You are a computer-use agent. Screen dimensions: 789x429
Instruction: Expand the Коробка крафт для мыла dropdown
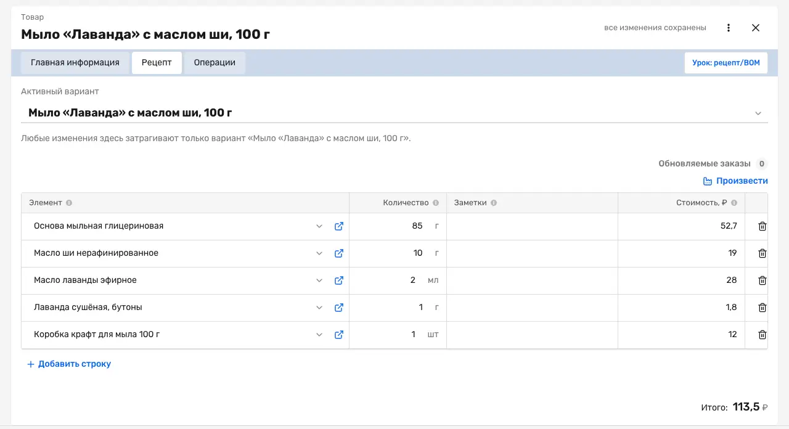pos(319,335)
